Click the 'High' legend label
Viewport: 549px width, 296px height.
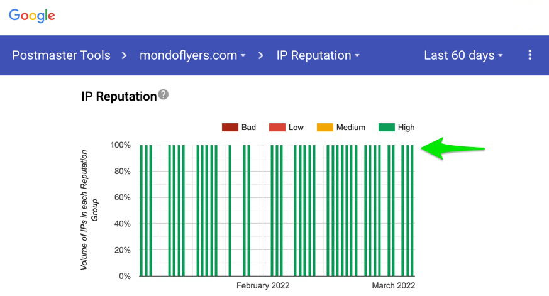pos(406,128)
